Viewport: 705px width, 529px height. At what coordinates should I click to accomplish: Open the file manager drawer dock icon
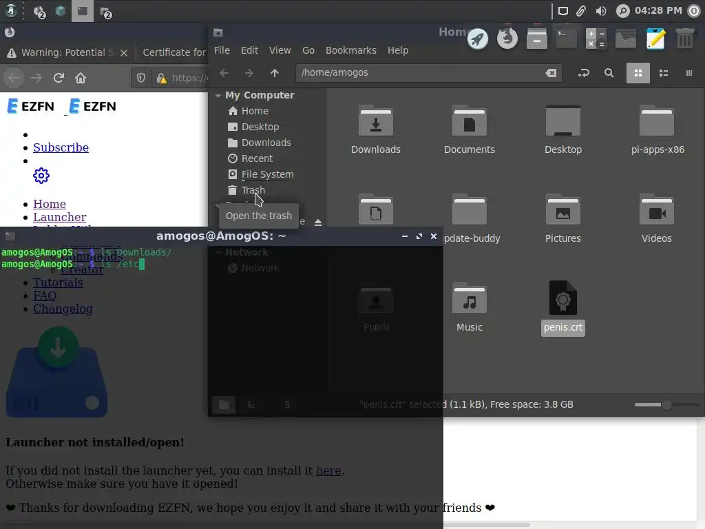(x=537, y=39)
